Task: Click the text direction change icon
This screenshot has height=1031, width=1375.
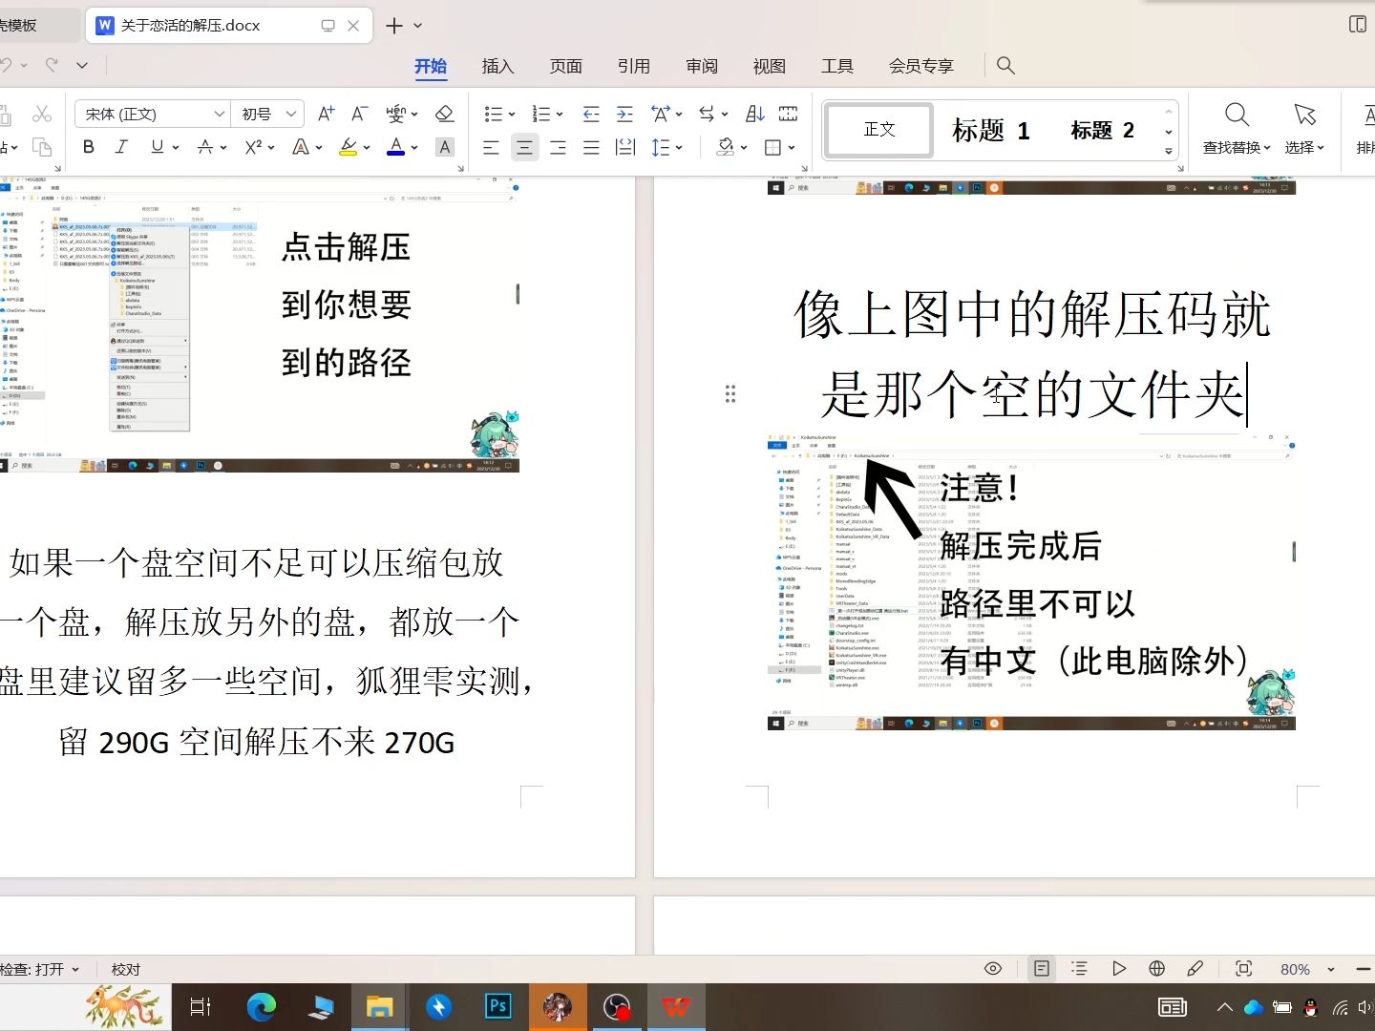Action: coord(707,114)
